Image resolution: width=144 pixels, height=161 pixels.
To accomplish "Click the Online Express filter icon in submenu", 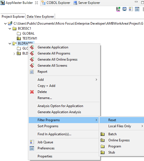I will coord(103,140).
